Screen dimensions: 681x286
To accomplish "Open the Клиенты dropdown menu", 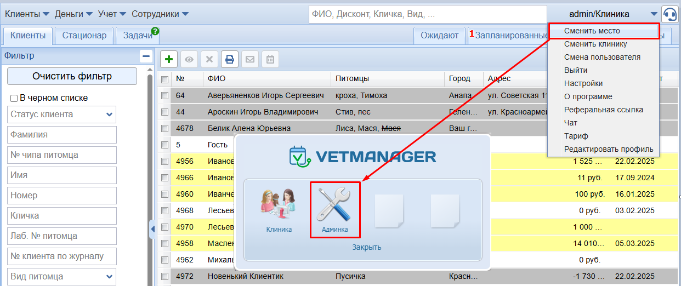I will pyautogui.click(x=27, y=14).
